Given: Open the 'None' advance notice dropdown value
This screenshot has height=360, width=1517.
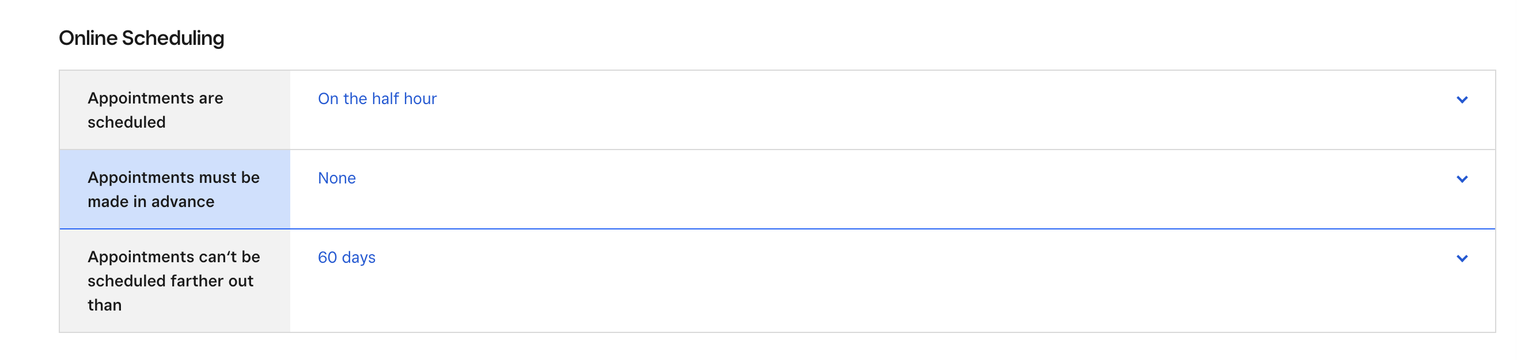Looking at the screenshot, I should [x=337, y=178].
